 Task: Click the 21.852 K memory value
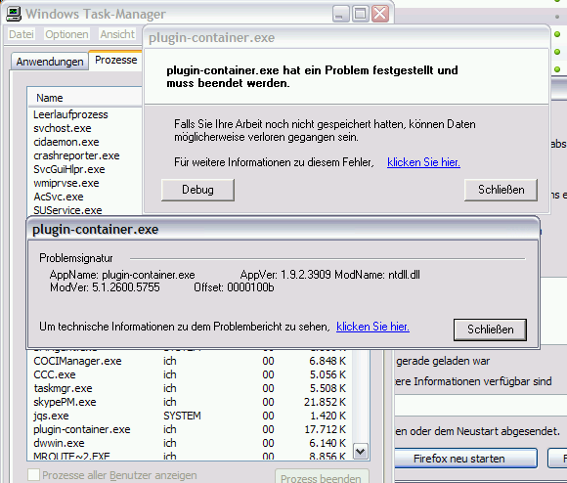point(325,403)
